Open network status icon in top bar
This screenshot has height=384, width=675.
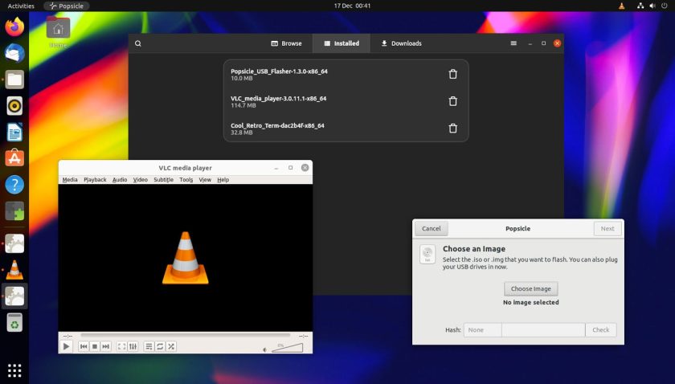coord(640,6)
